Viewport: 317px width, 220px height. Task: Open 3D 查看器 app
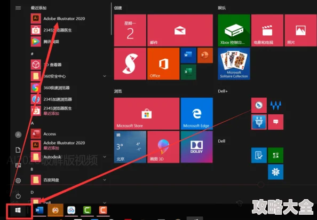coord(46,65)
